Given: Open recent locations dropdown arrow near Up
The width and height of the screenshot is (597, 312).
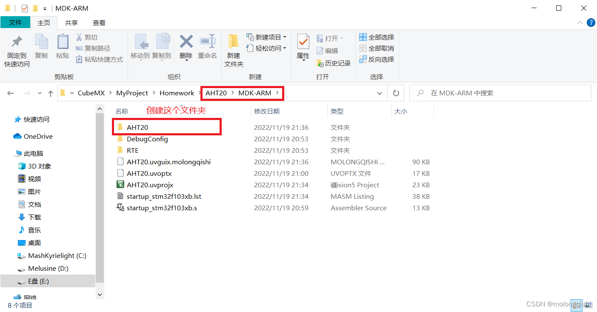Looking at the screenshot, I should point(40,93).
